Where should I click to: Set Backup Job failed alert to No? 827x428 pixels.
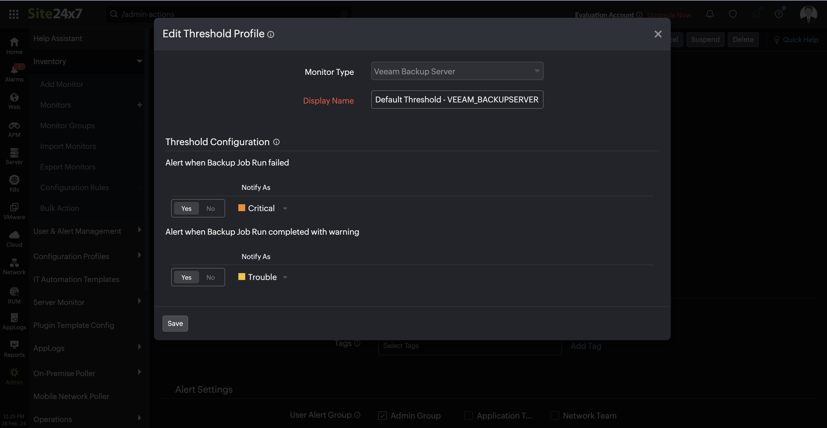210,208
